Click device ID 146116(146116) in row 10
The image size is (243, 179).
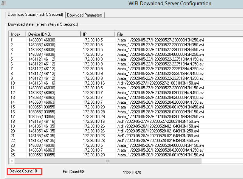(42, 83)
